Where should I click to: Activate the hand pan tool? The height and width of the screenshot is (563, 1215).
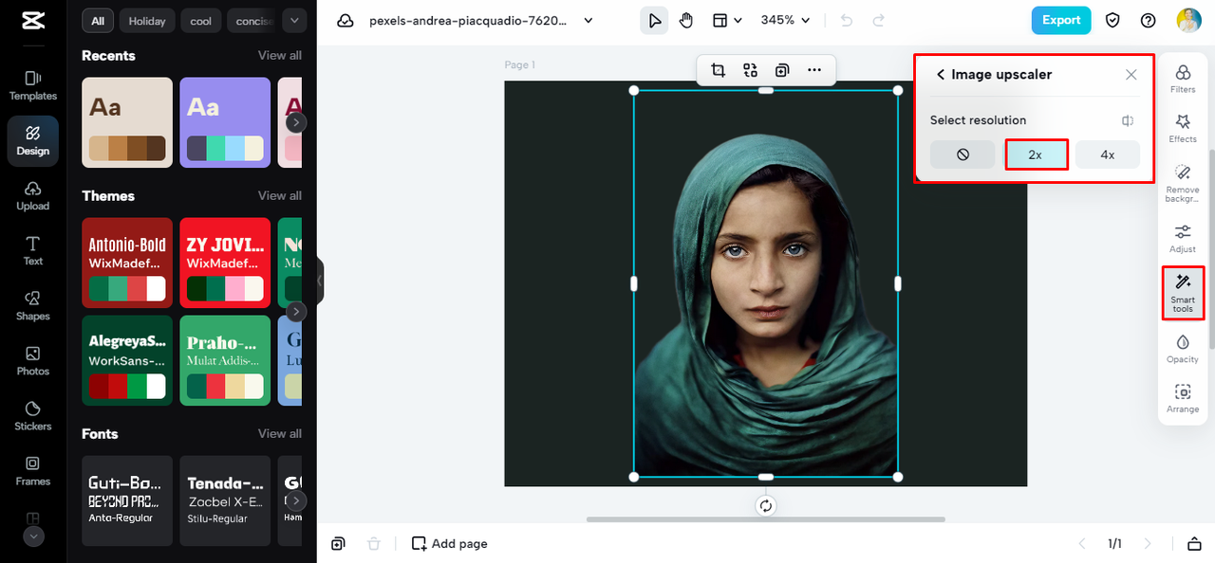tap(686, 20)
